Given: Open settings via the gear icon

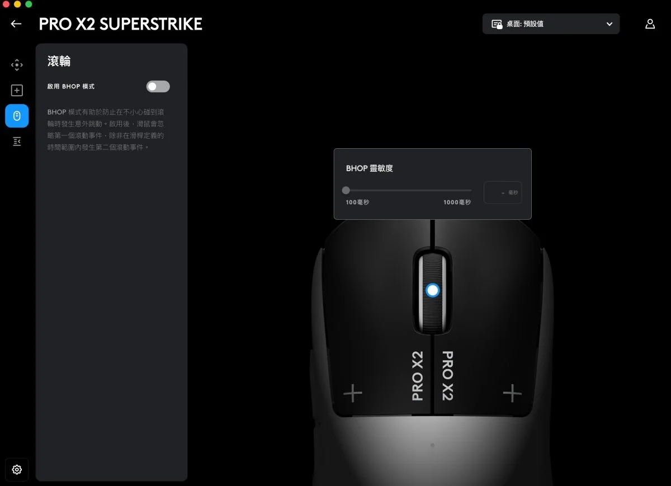Looking at the screenshot, I should (17, 469).
